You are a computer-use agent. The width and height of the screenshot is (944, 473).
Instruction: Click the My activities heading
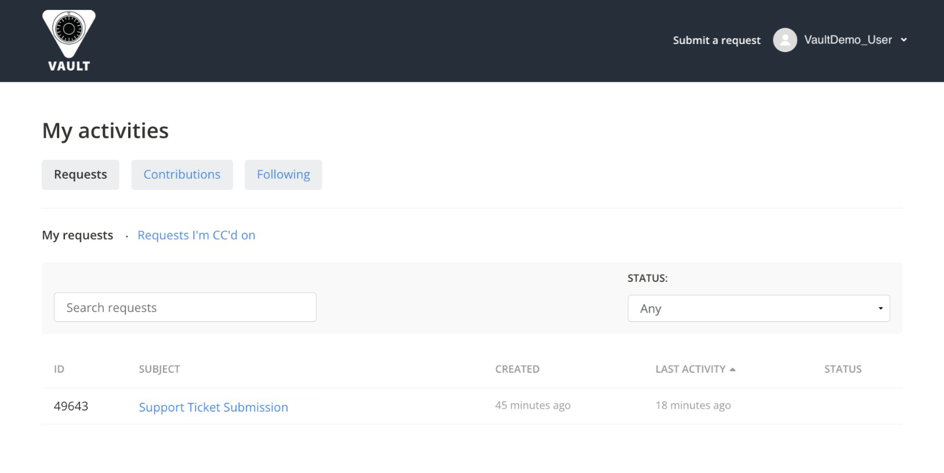(106, 131)
